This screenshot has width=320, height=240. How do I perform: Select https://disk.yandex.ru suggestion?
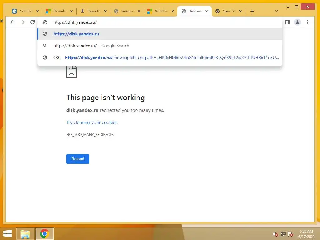click(x=160, y=34)
